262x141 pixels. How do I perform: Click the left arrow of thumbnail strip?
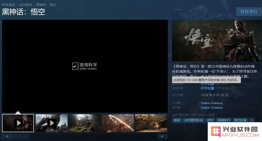tap(7, 136)
